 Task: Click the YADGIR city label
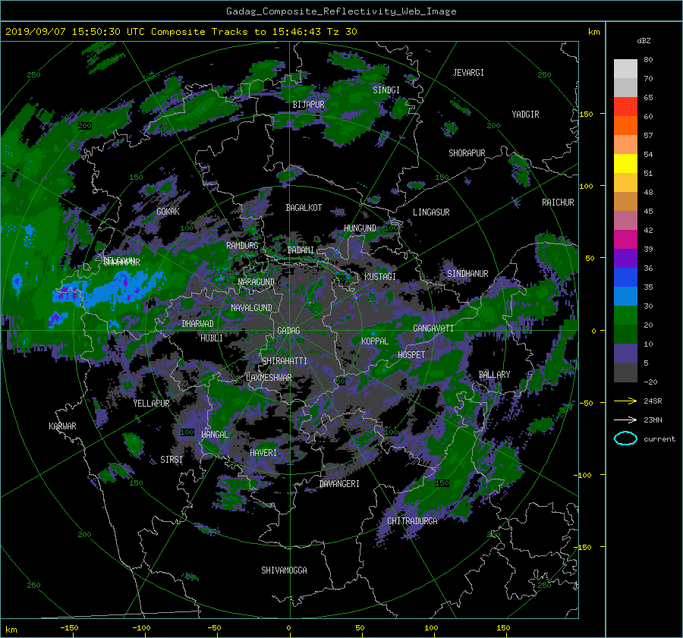point(525,115)
